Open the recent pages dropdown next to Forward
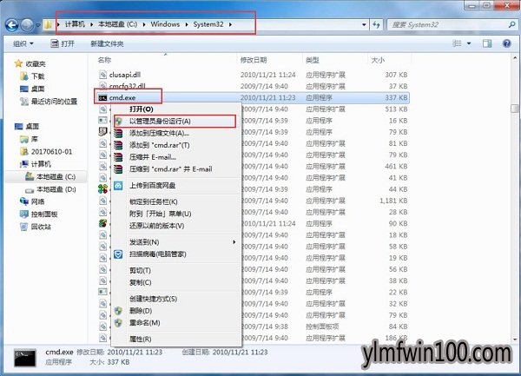Image resolution: width=521 pixels, height=376 pixels. click(38, 25)
